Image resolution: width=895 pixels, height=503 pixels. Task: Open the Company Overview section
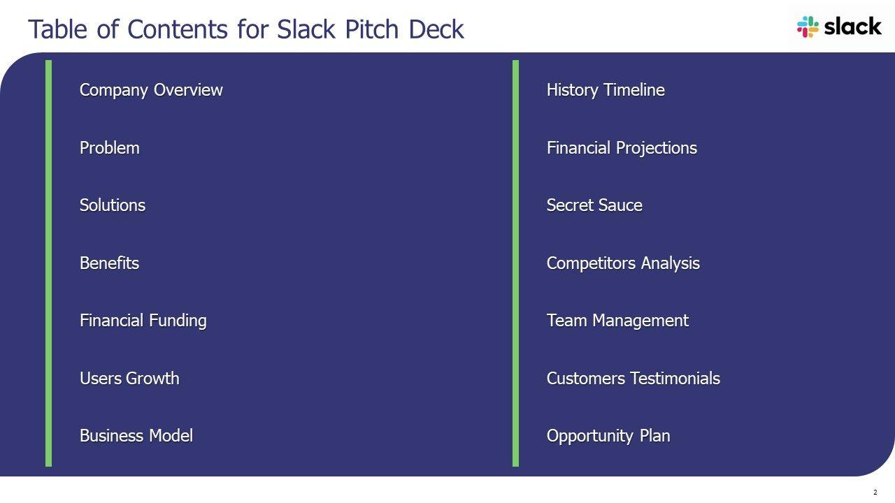click(151, 90)
